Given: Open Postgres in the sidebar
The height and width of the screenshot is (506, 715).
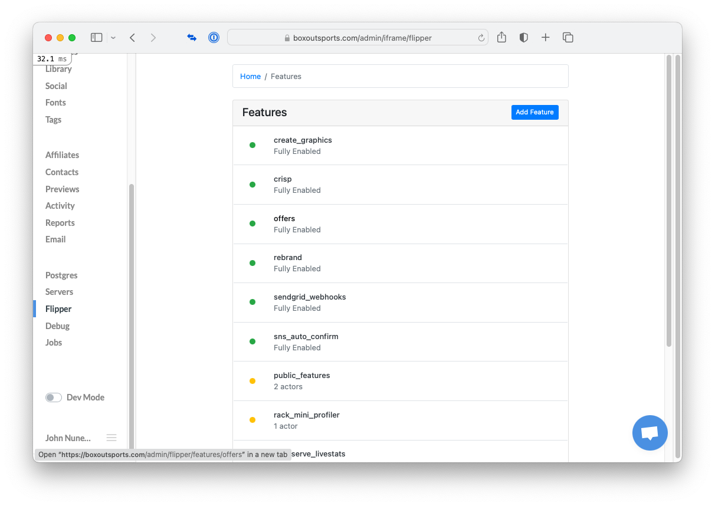Looking at the screenshot, I should click(x=61, y=275).
